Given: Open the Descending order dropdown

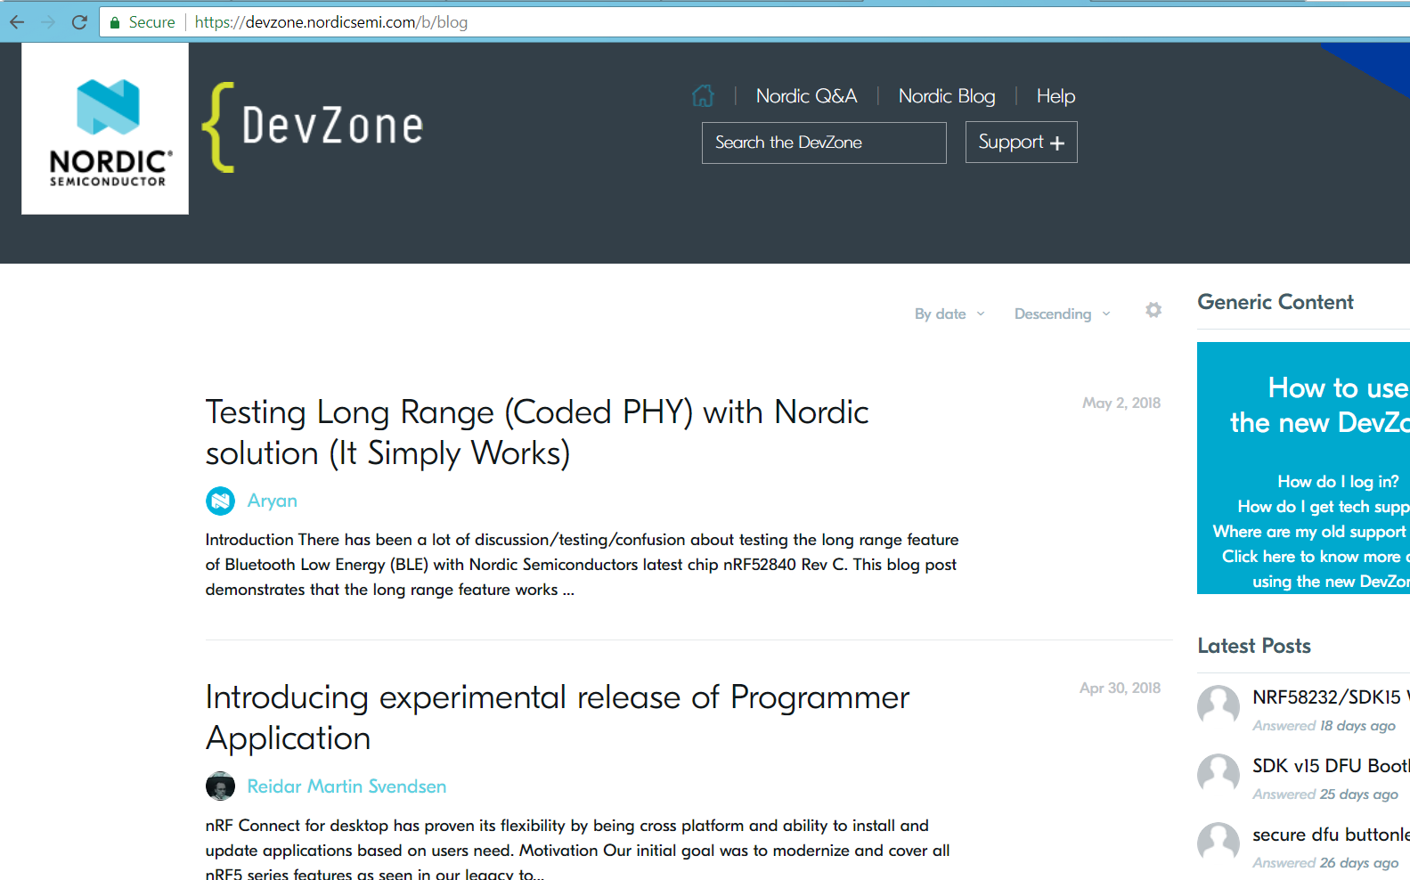Looking at the screenshot, I should (x=1063, y=314).
